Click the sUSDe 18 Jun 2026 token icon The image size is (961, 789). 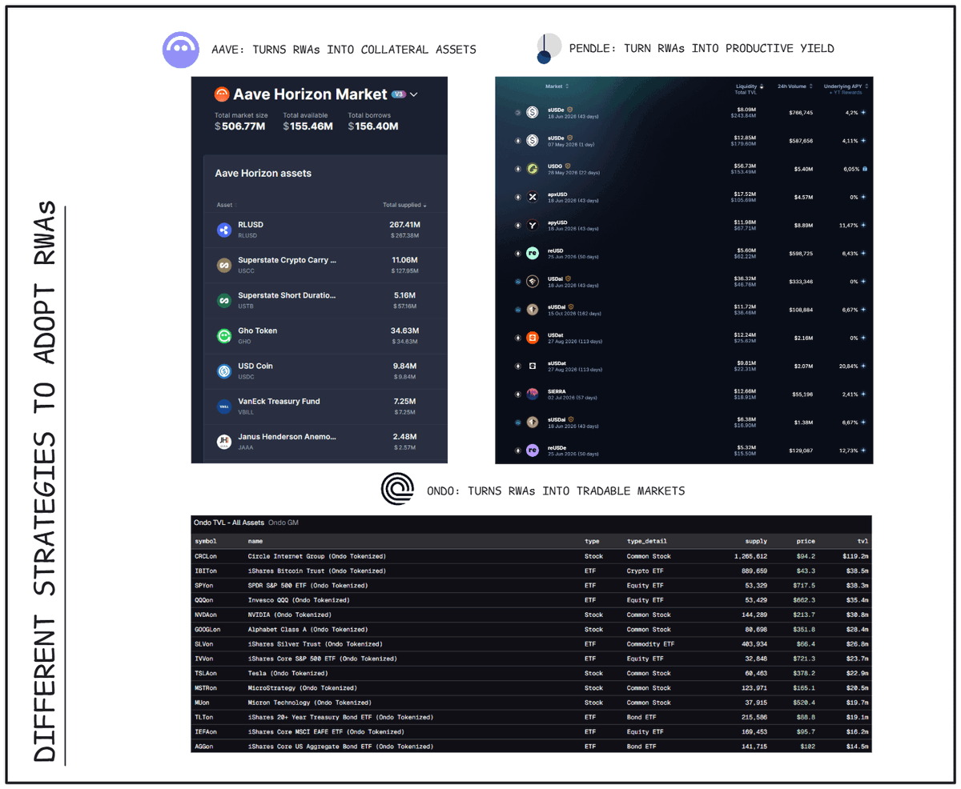[x=533, y=113]
